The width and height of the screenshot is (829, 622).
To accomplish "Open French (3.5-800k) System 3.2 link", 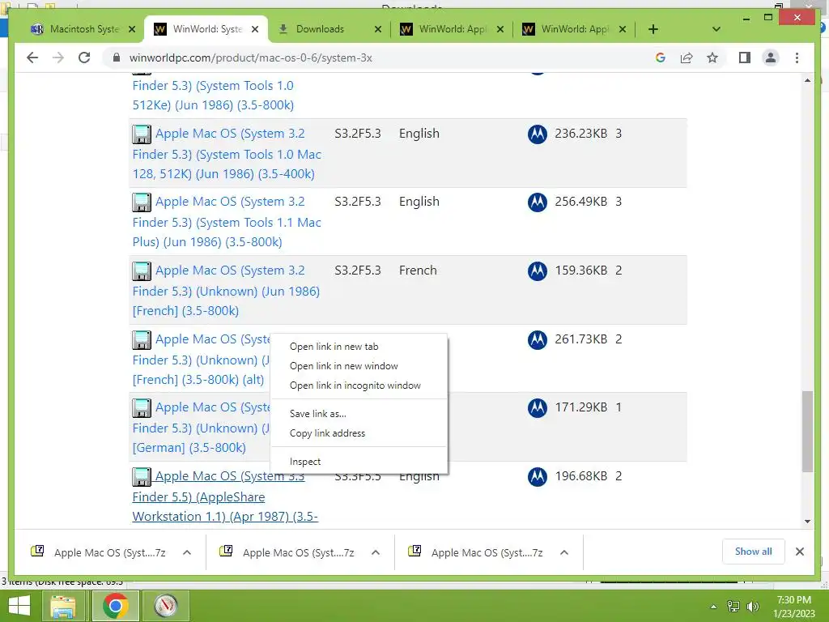I will [227, 291].
